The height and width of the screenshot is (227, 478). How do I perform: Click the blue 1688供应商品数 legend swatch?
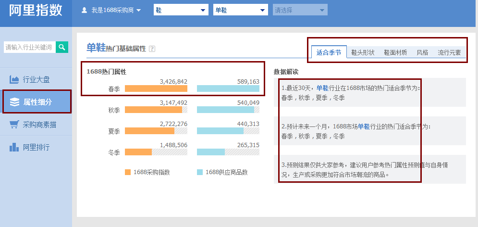point(199,172)
